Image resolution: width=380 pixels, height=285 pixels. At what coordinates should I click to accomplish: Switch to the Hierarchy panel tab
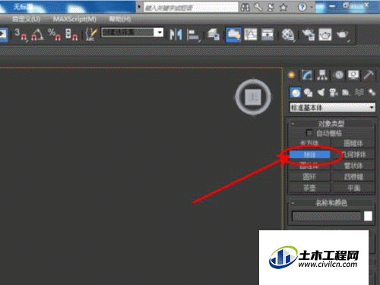322,75
